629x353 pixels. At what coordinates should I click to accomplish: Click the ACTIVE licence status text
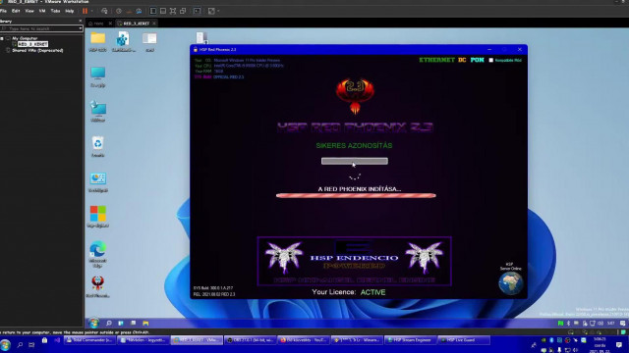[372, 292]
